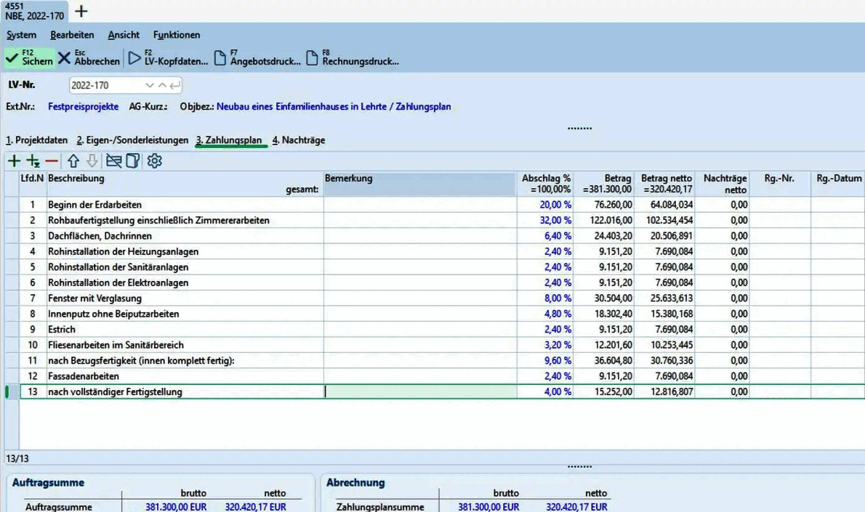Open Angebotsdruck (F7)
The height and width of the screenshot is (512, 865).
[x=257, y=58]
